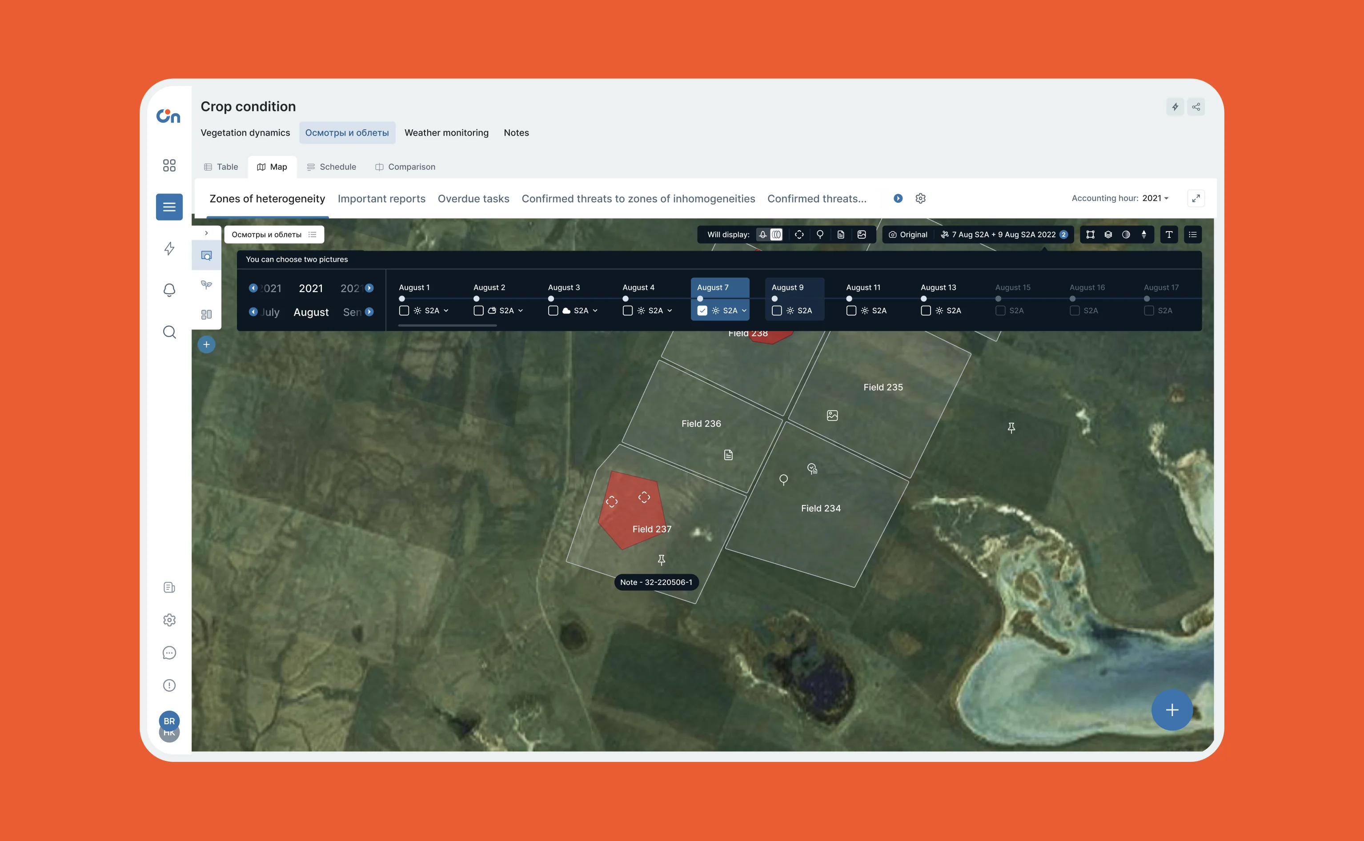The width and height of the screenshot is (1364, 841).
Task: Click the blue hamburger menu button
Action: (x=169, y=207)
